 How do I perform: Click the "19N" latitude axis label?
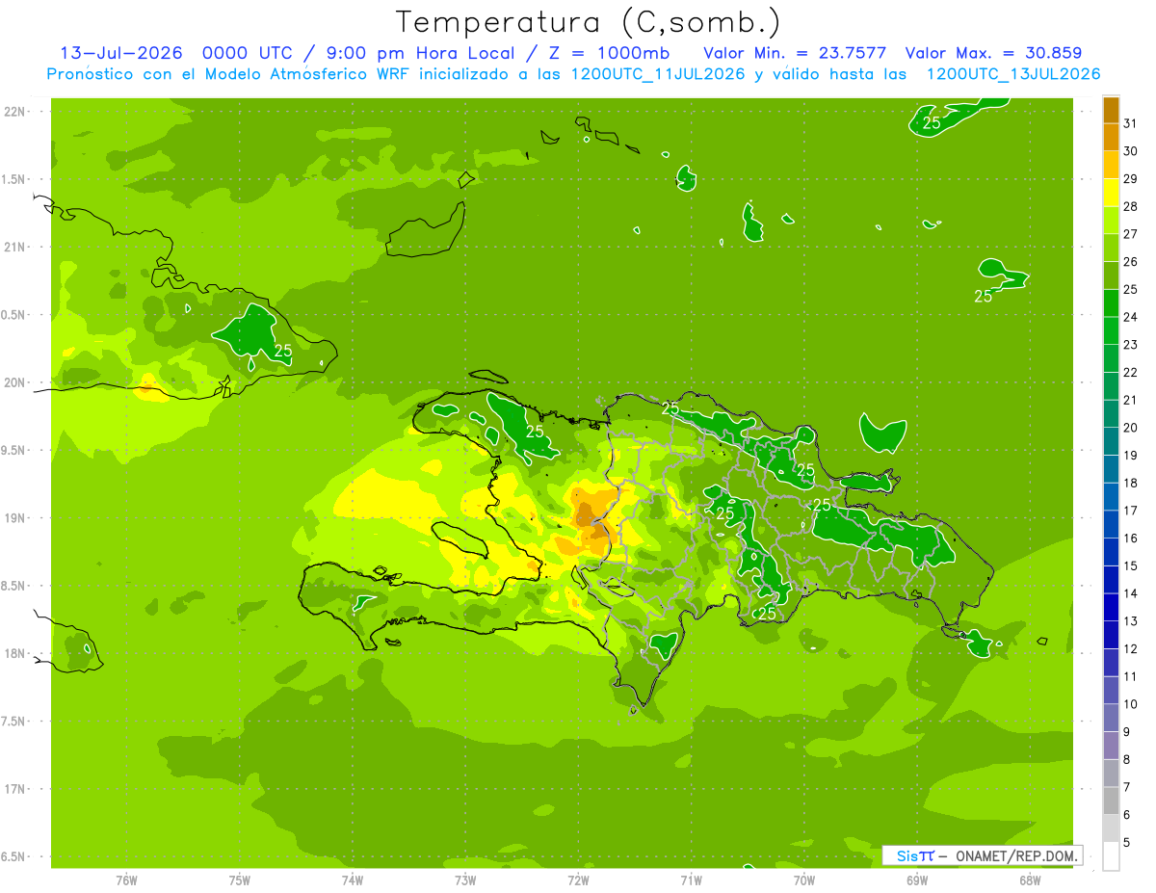[x=15, y=518]
